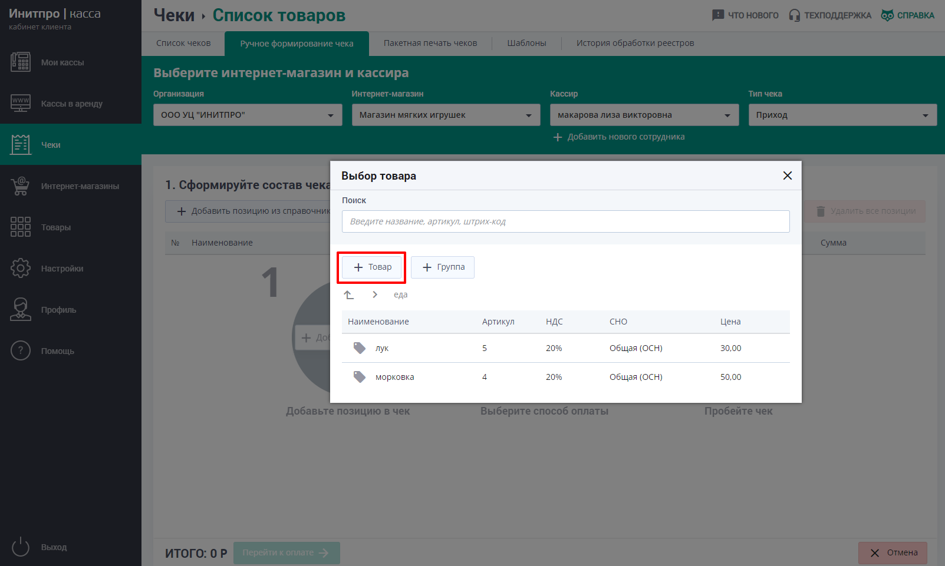Expand the Кассир dropdown
Image resolution: width=945 pixels, height=566 pixels.
click(644, 115)
